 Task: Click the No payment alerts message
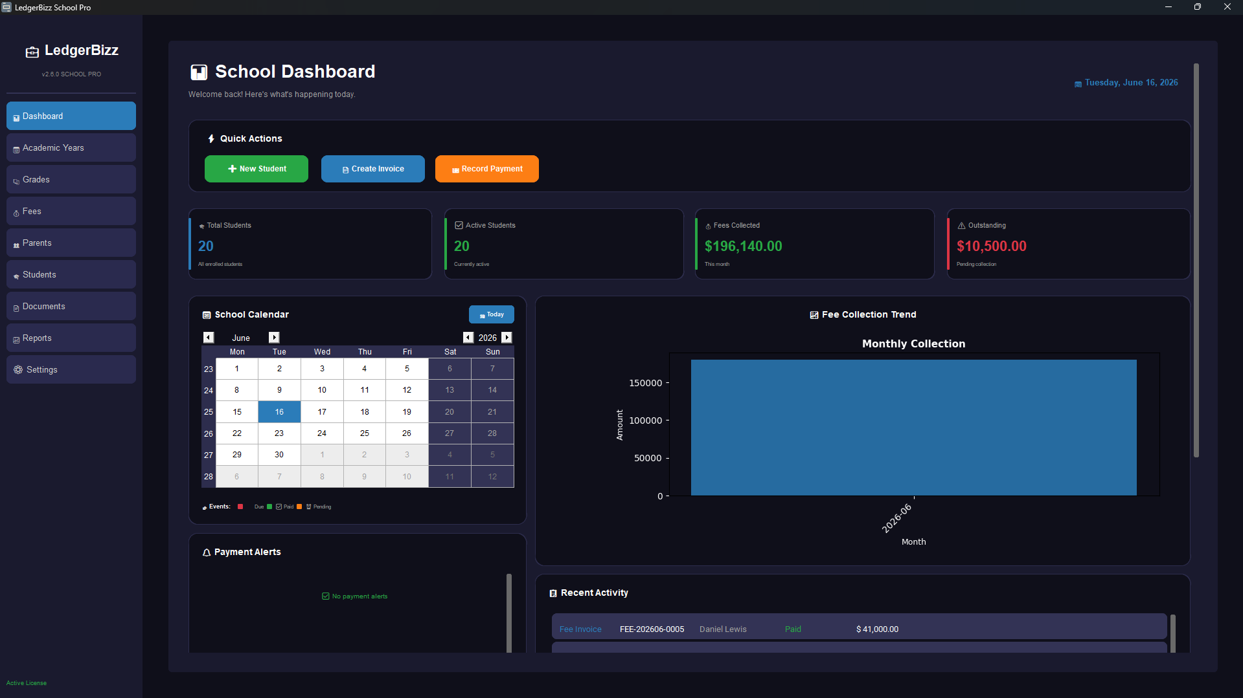tap(355, 596)
